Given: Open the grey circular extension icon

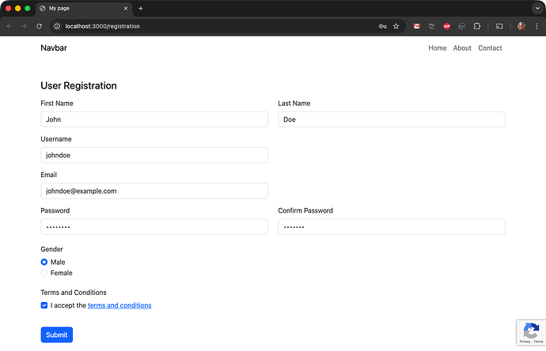Looking at the screenshot, I should click(462, 26).
